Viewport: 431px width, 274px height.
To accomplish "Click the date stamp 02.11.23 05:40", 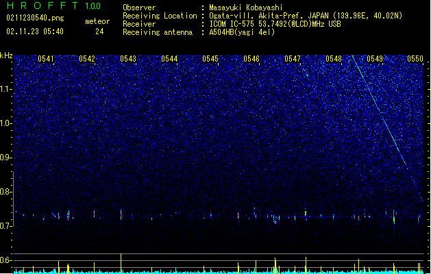I will (x=35, y=32).
